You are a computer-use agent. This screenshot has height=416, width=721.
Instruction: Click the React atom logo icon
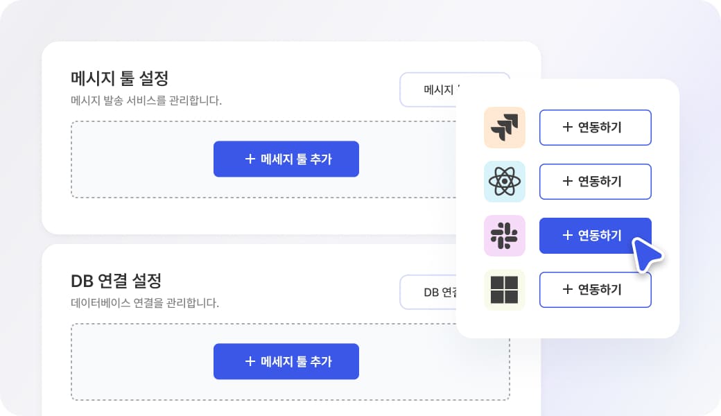(x=505, y=182)
